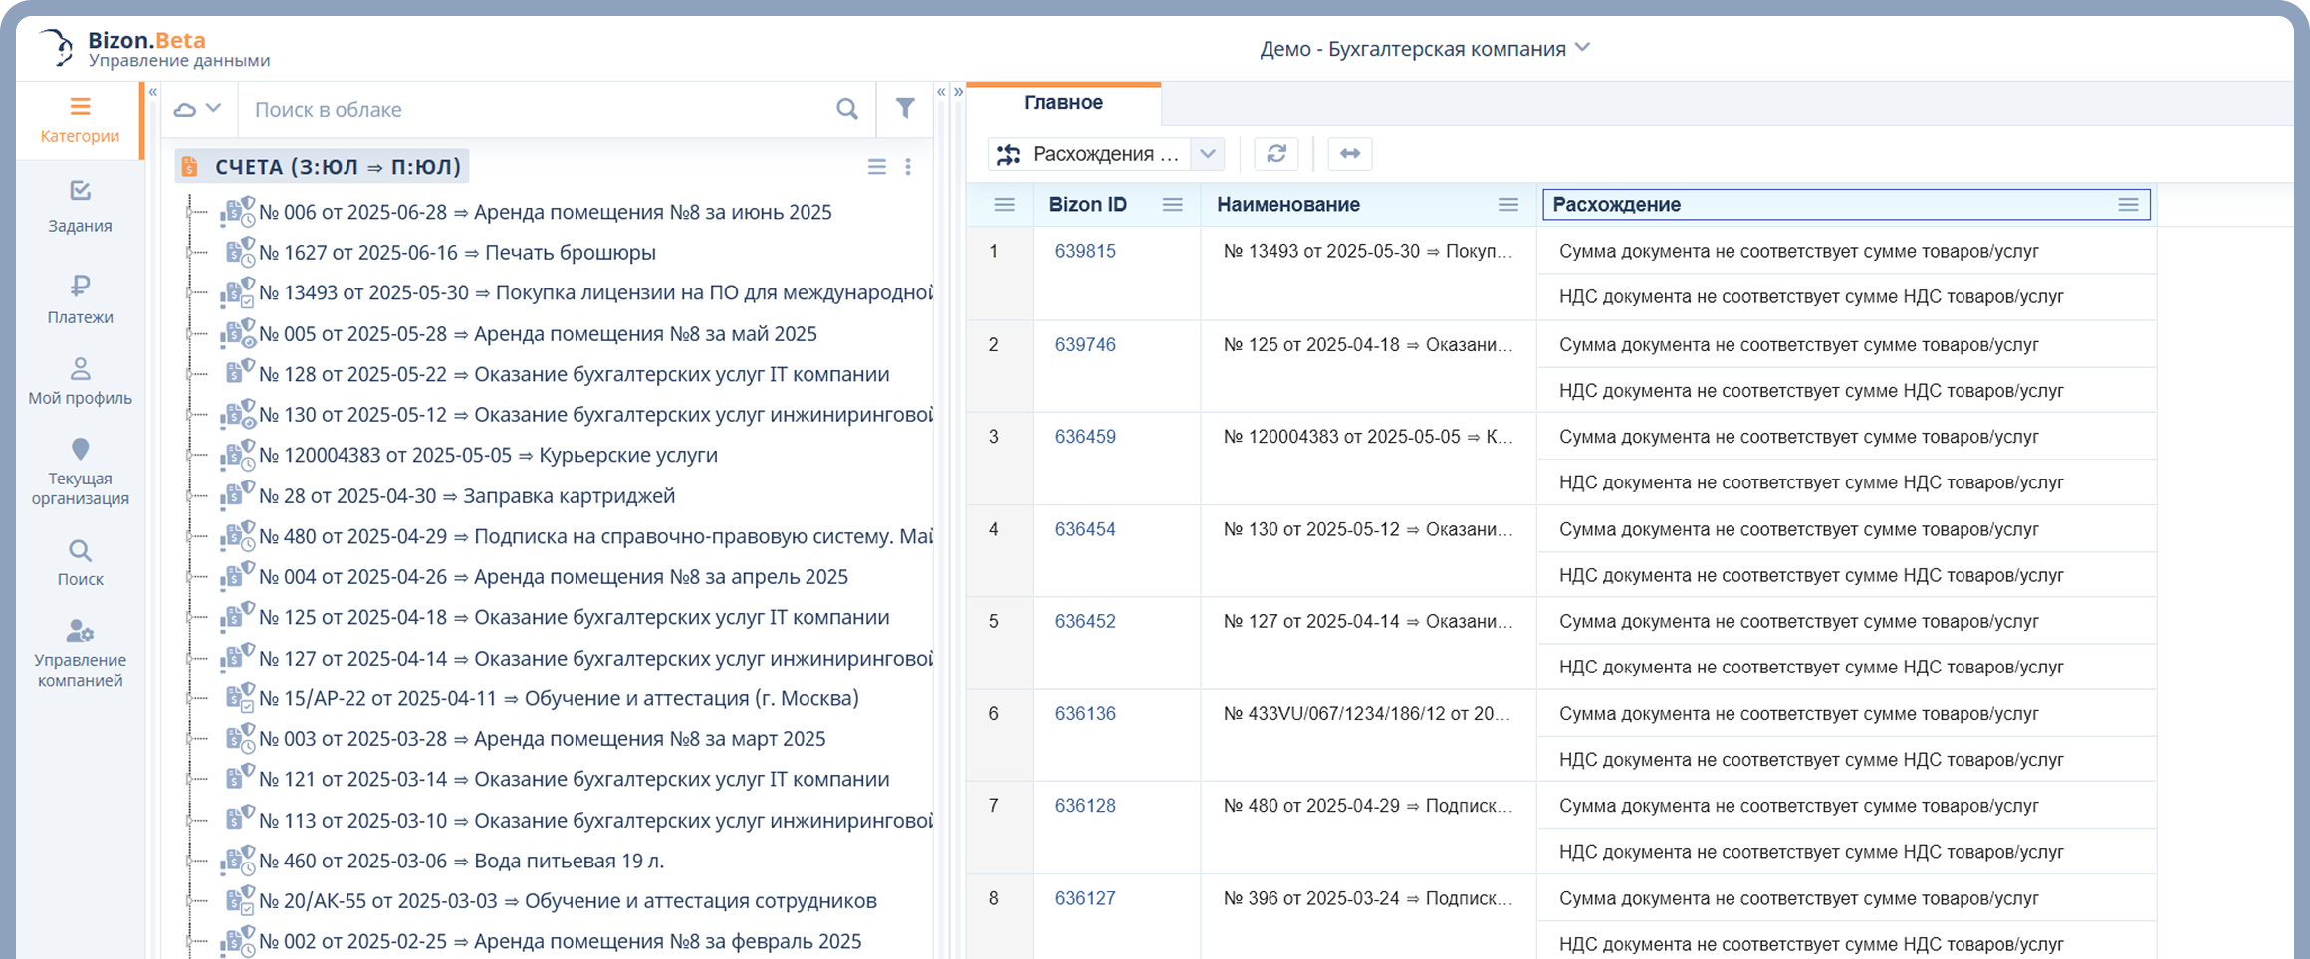Open the Задания sidebar section
2310x959 pixels.
coord(80,207)
